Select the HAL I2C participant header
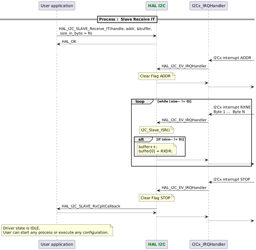Image resolution: width=256 pixels, height=250 pixels. pos(157,5)
